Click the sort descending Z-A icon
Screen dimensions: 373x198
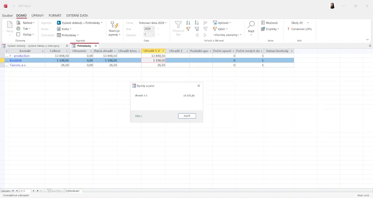[197, 23]
